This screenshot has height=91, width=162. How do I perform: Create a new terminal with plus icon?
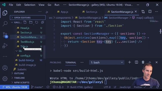point(129,62)
